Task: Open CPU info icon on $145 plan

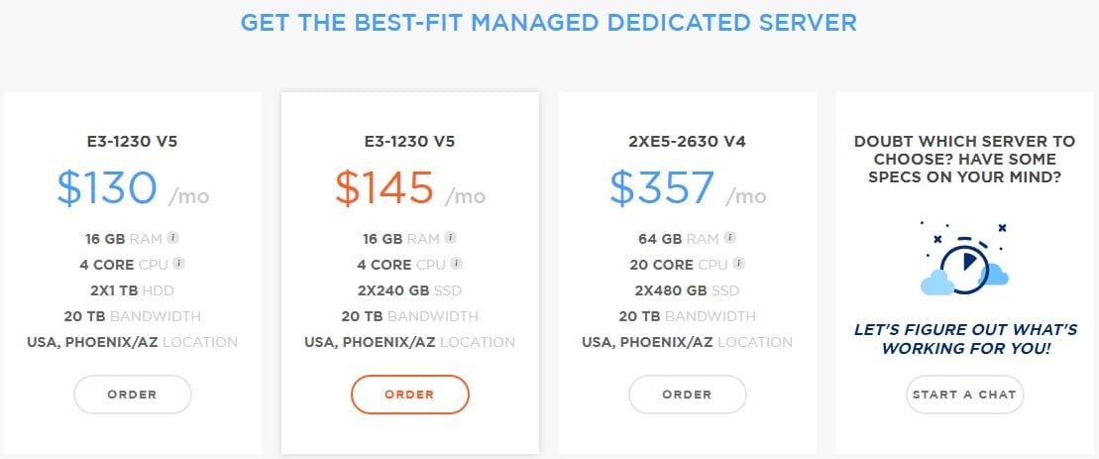Action: point(456,264)
